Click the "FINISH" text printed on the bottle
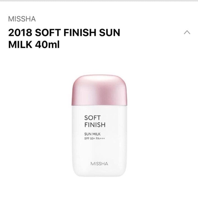The image size is (198, 198). point(95,125)
